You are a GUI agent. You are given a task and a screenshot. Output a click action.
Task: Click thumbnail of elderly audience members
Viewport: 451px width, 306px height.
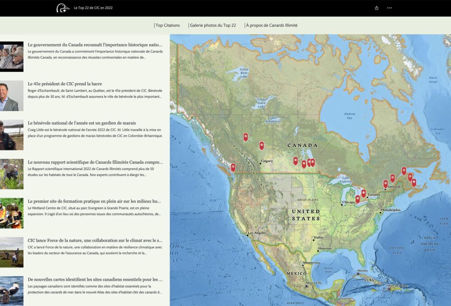(x=12, y=56)
